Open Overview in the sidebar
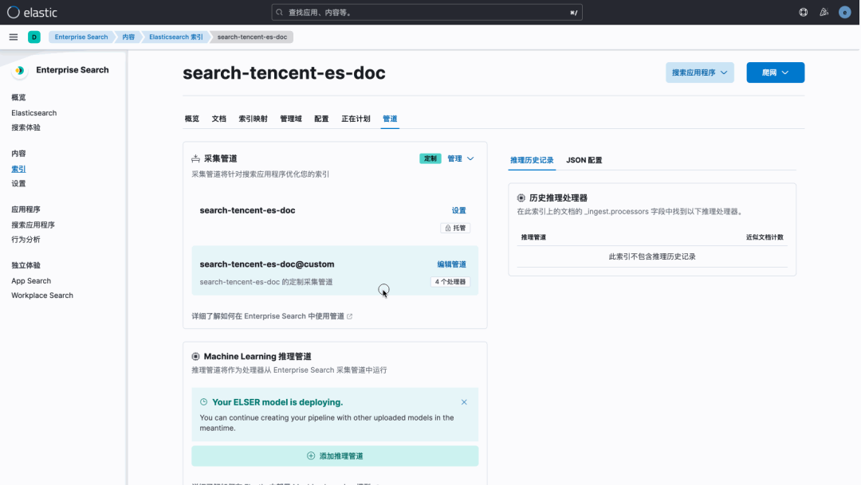 point(18,98)
